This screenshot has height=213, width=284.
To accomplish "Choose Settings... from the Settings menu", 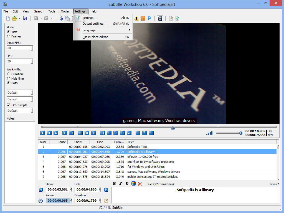I will coord(103,18).
